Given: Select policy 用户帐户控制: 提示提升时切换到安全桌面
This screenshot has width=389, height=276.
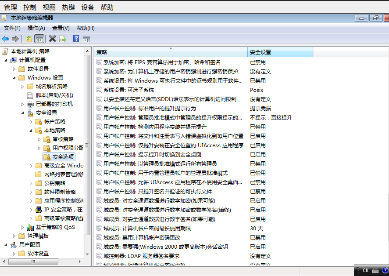Looking at the screenshot, I should click(x=152, y=154).
